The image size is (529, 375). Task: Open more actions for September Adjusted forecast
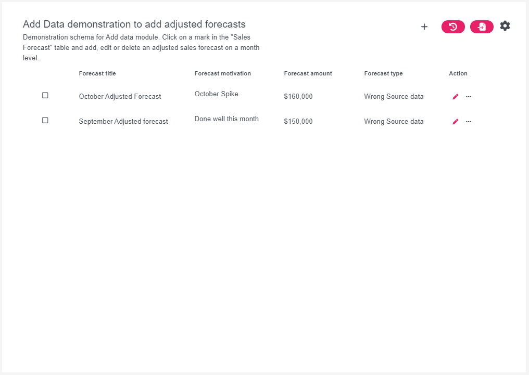coord(468,121)
